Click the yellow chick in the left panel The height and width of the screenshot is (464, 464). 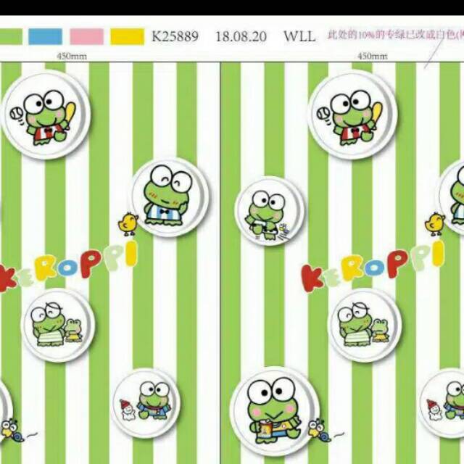click(x=128, y=224)
